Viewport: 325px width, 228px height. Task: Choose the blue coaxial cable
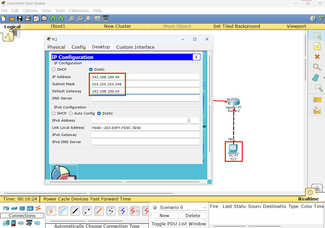[x=123, y=211]
